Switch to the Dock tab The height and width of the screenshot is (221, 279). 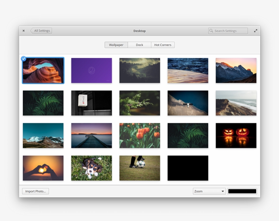(139, 45)
